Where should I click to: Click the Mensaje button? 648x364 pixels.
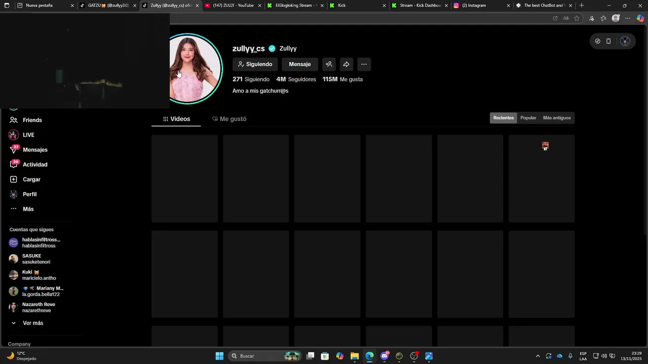tap(300, 64)
